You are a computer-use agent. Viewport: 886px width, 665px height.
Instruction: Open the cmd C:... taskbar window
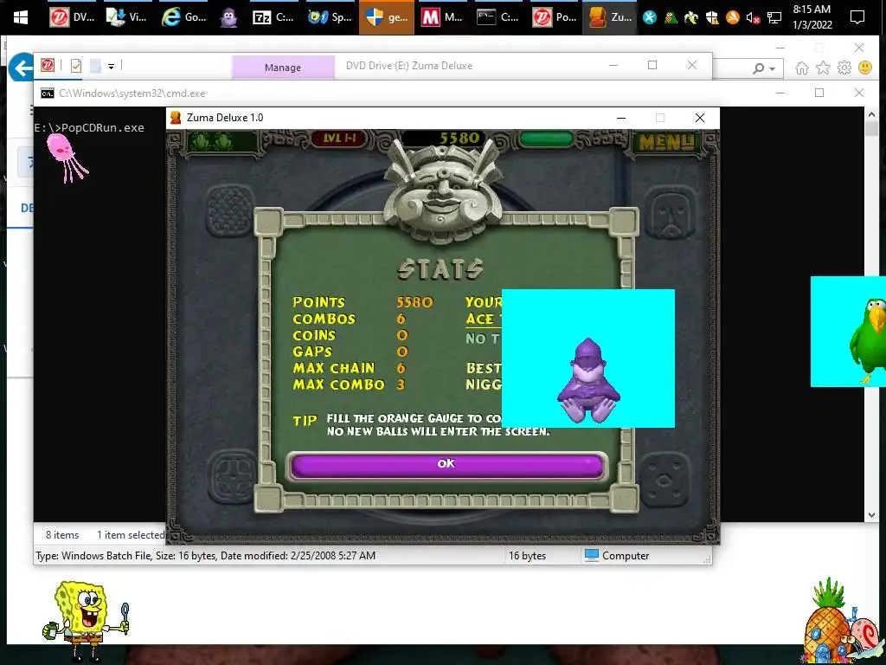coord(498,17)
